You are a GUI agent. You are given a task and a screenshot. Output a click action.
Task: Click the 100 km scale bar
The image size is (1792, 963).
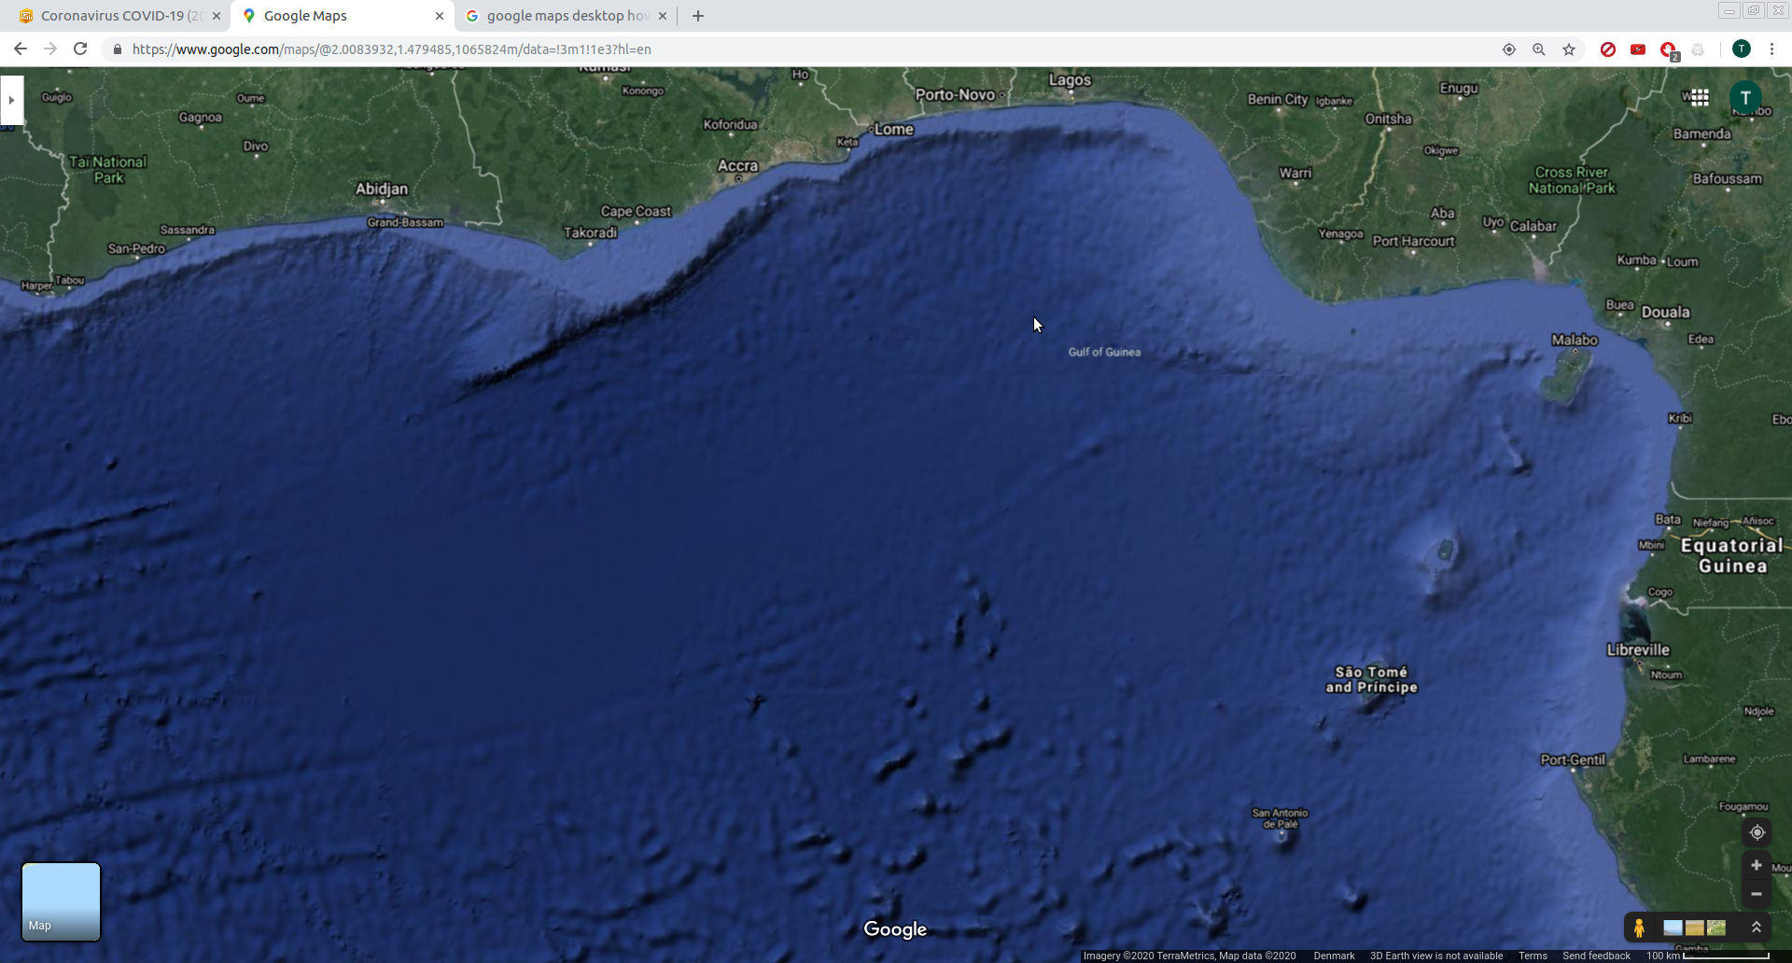[x=1707, y=956]
